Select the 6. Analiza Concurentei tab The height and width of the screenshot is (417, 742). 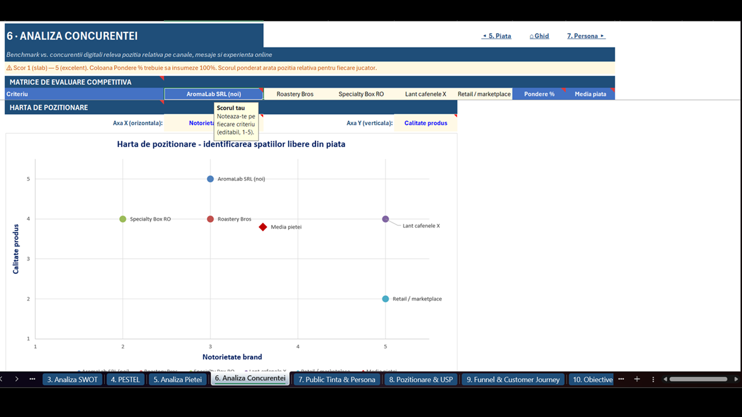250,378
